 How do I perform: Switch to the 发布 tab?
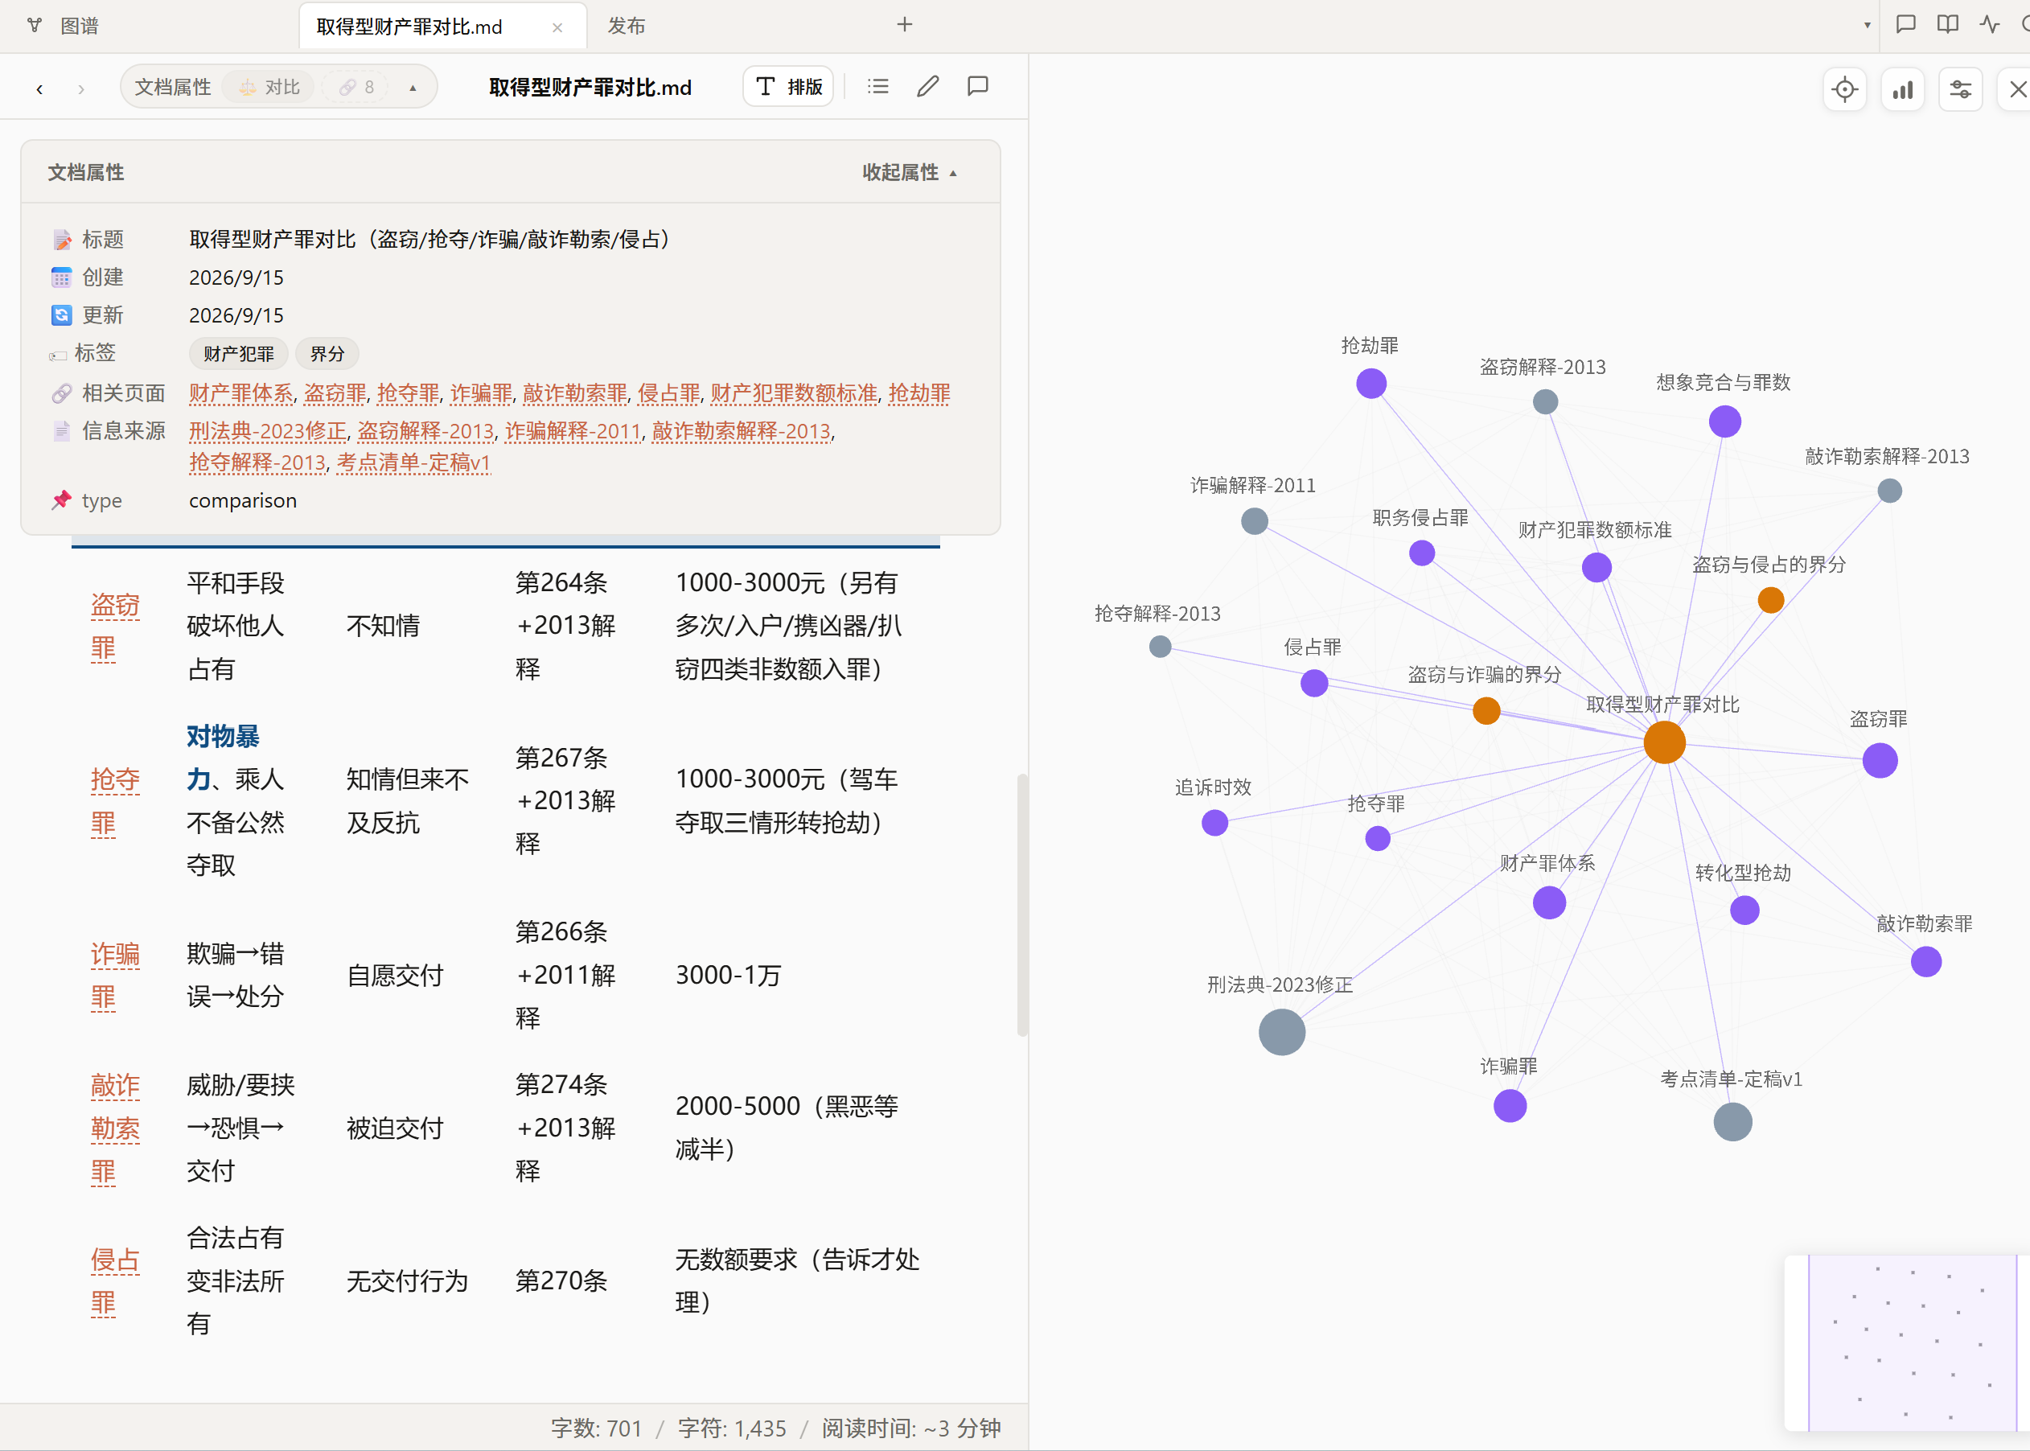[x=627, y=26]
